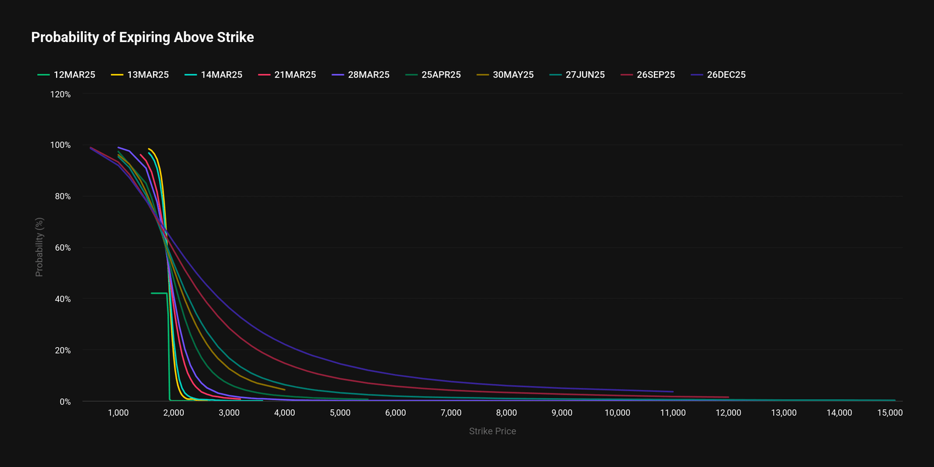Click right endpoint of the 26DEC25 curve
Screen dimensions: 934x467
click(x=672, y=392)
